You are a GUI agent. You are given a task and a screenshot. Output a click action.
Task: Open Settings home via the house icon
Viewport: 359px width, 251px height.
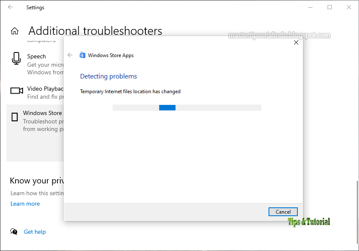[x=15, y=31]
